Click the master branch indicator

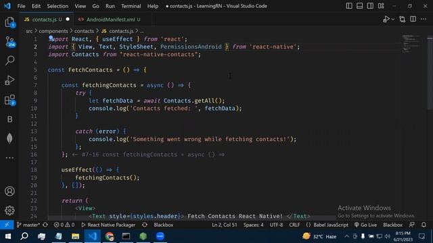coord(28,225)
